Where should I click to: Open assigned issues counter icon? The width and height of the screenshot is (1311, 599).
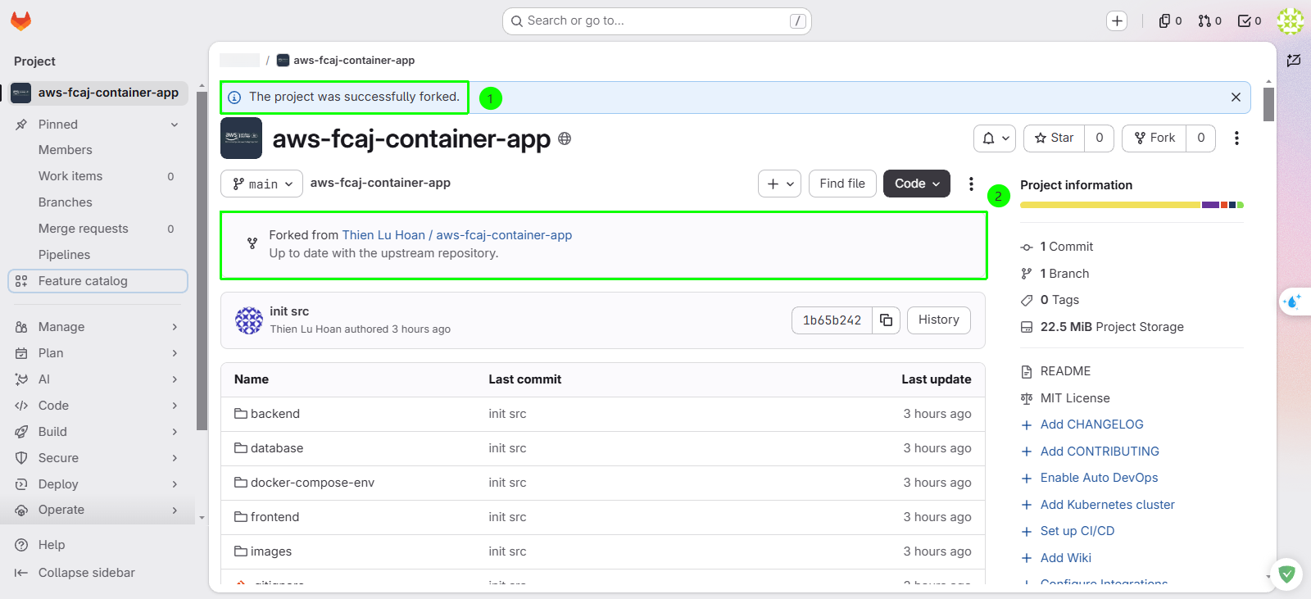pyautogui.click(x=1170, y=21)
